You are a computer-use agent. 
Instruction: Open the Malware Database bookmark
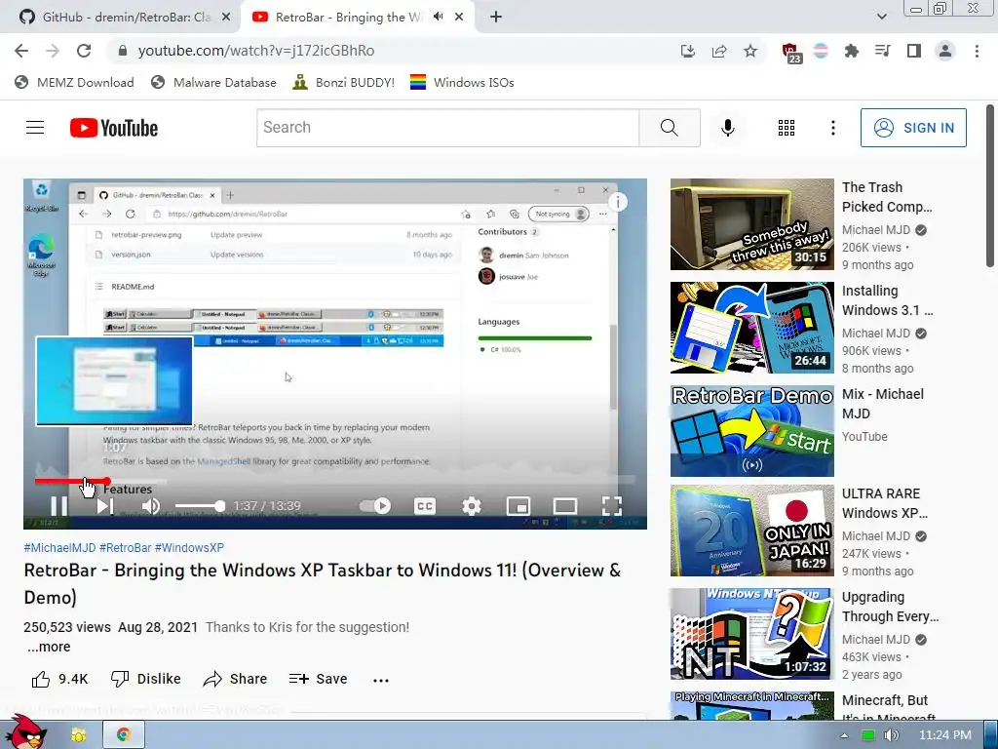[213, 82]
